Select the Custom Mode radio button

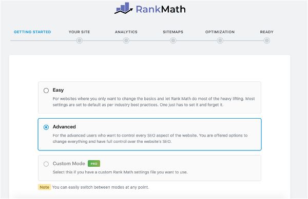point(46,164)
